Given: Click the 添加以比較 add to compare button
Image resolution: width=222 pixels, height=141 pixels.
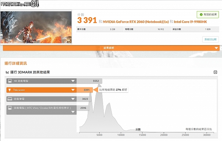Looking at the screenshot, I should pos(210,39).
